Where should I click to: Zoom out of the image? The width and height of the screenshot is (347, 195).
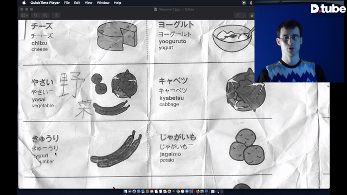click(x=35, y=15)
